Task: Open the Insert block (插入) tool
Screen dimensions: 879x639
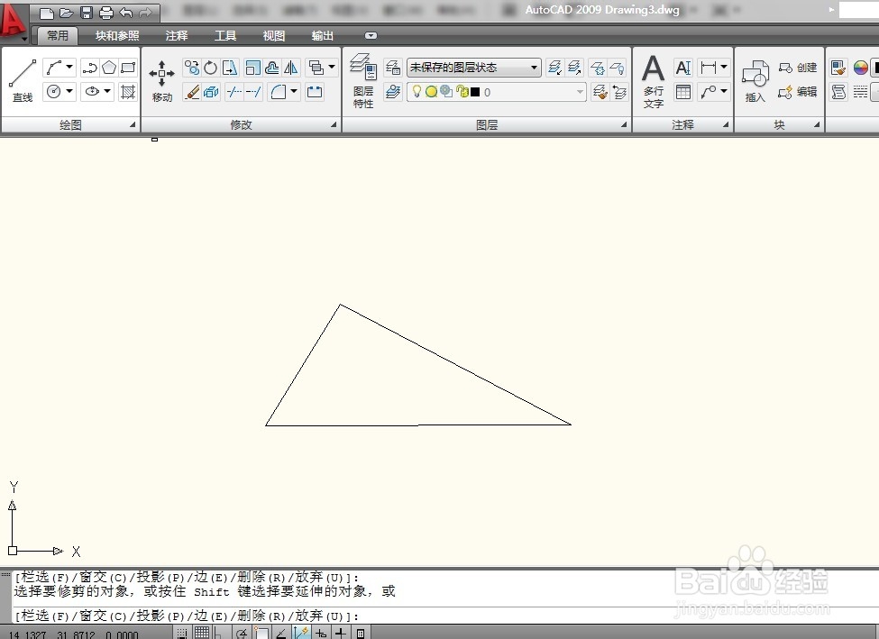Action: point(755,82)
